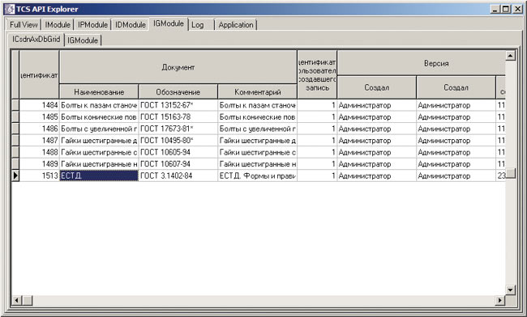Click name cell 'Болты с увеличенной' in row 1486
This screenshot has width=527, height=317.
(99, 129)
